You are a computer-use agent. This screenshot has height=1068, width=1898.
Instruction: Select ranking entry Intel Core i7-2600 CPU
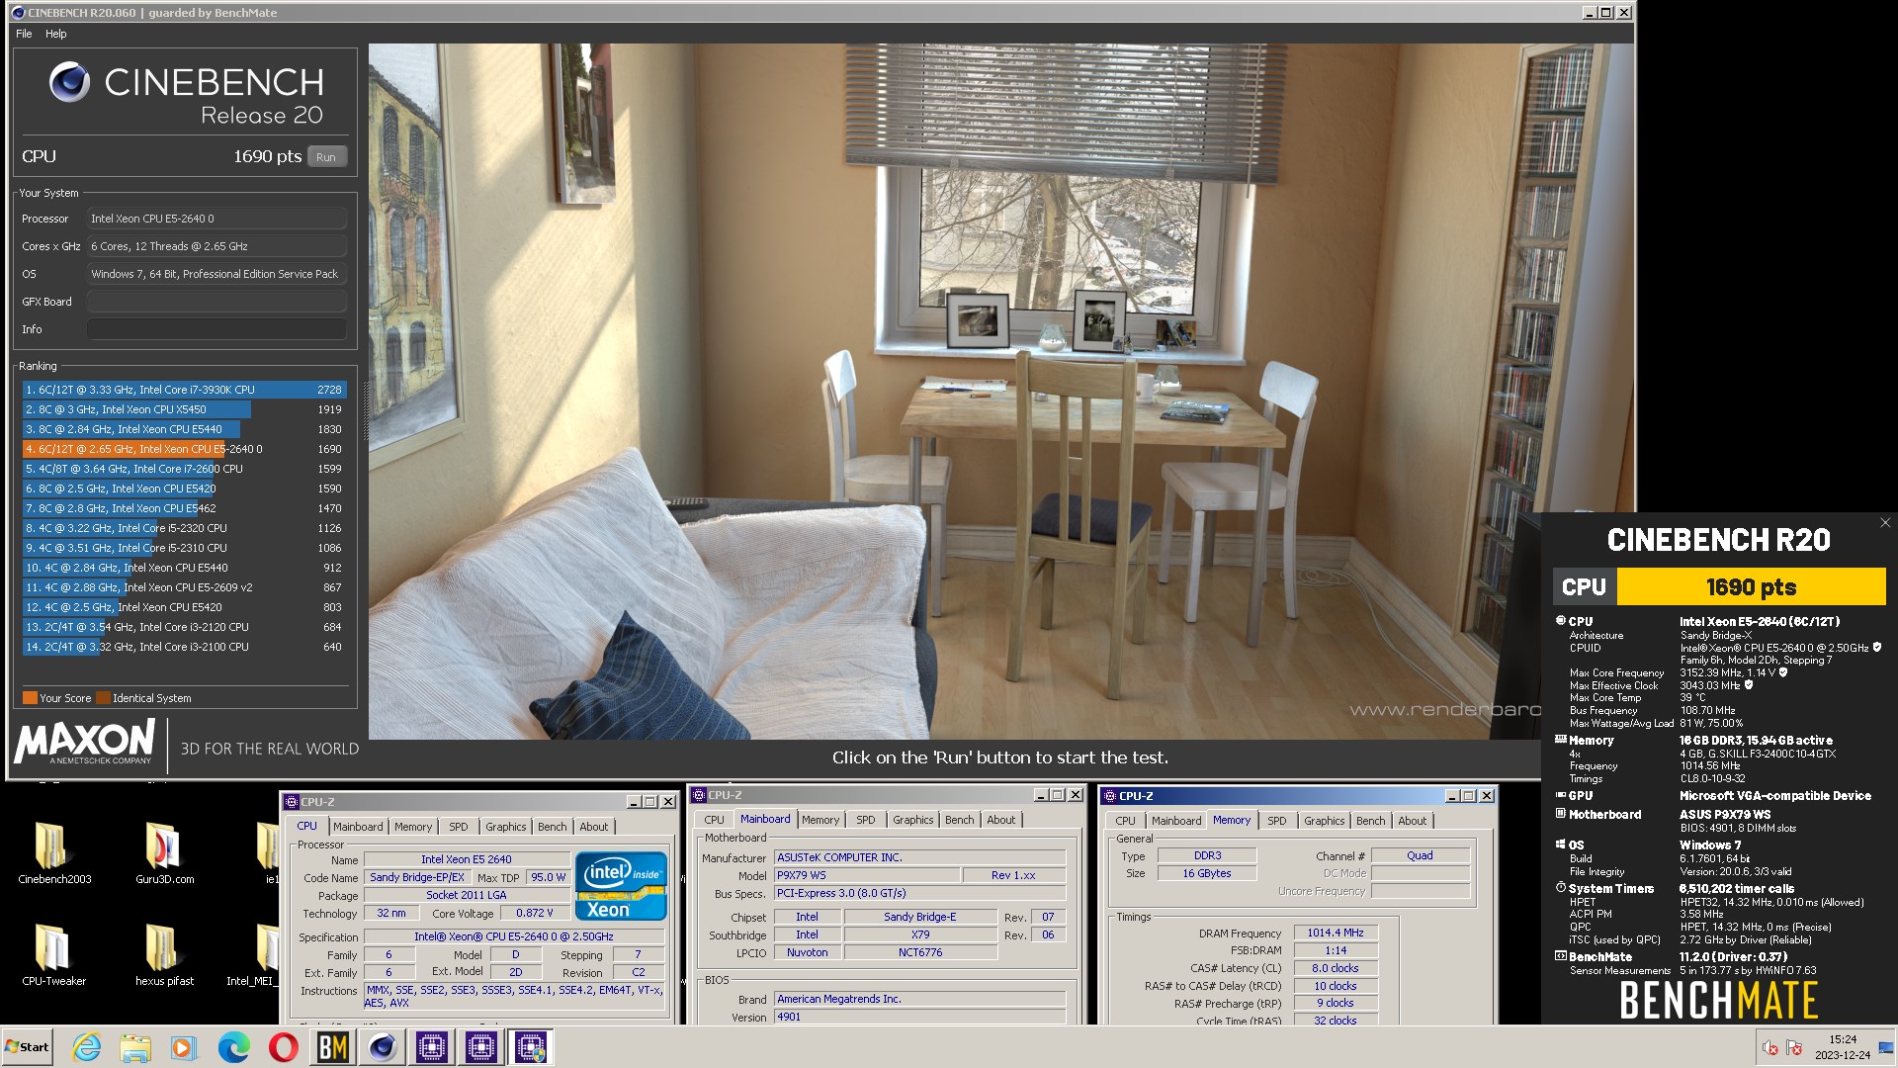tap(183, 469)
